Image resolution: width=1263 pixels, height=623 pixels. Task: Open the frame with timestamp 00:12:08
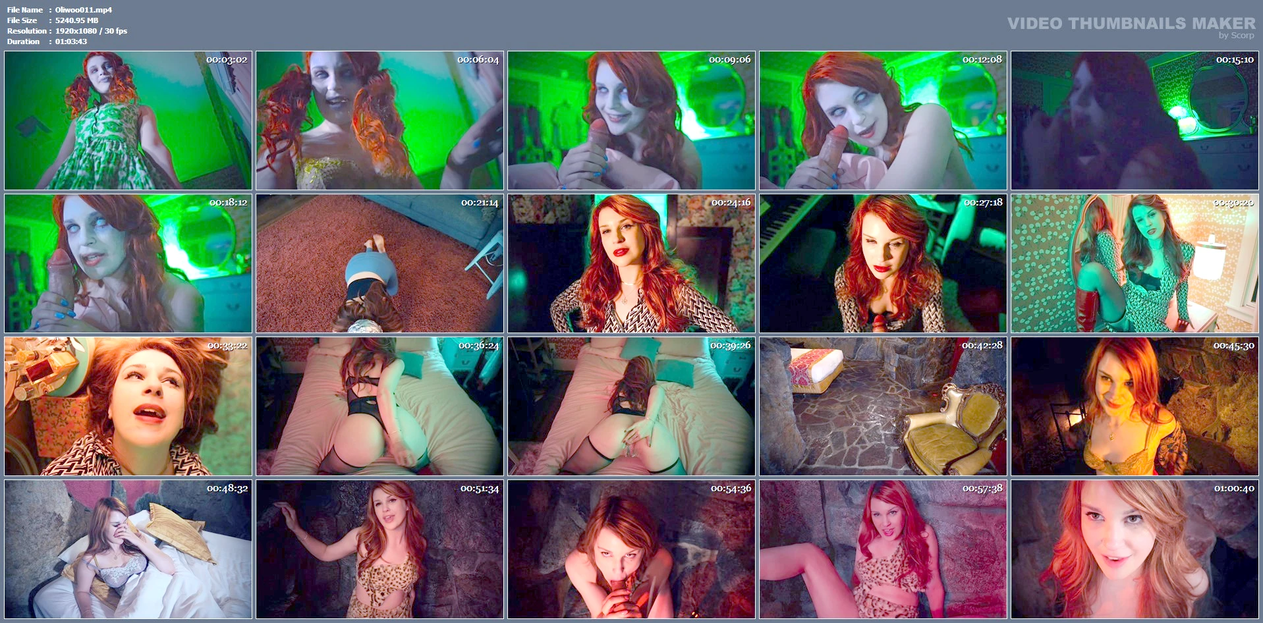(x=883, y=121)
